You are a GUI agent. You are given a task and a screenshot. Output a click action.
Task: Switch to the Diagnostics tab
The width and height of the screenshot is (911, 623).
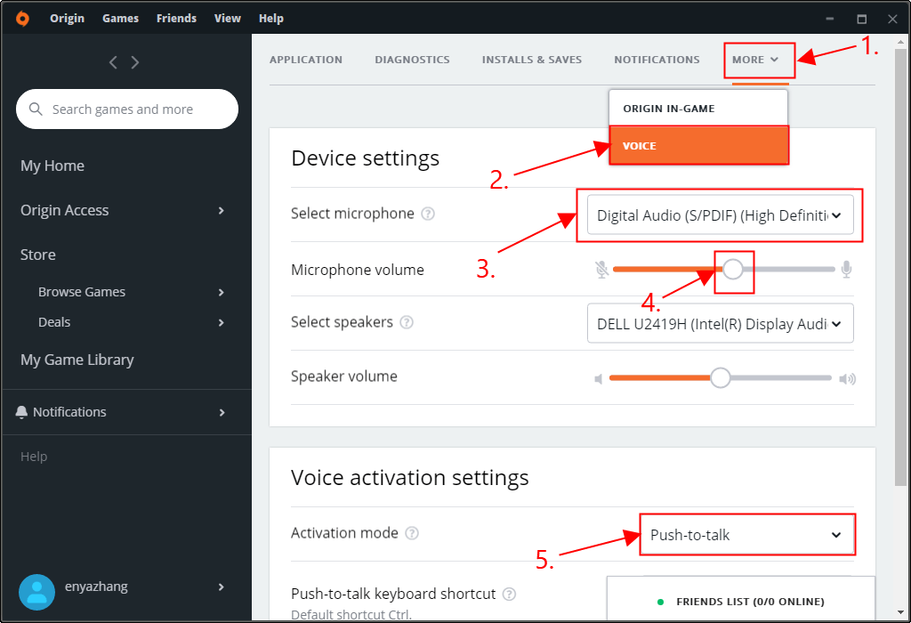412,60
